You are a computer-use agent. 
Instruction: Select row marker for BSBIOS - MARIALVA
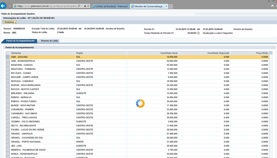click(x=8, y=97)
